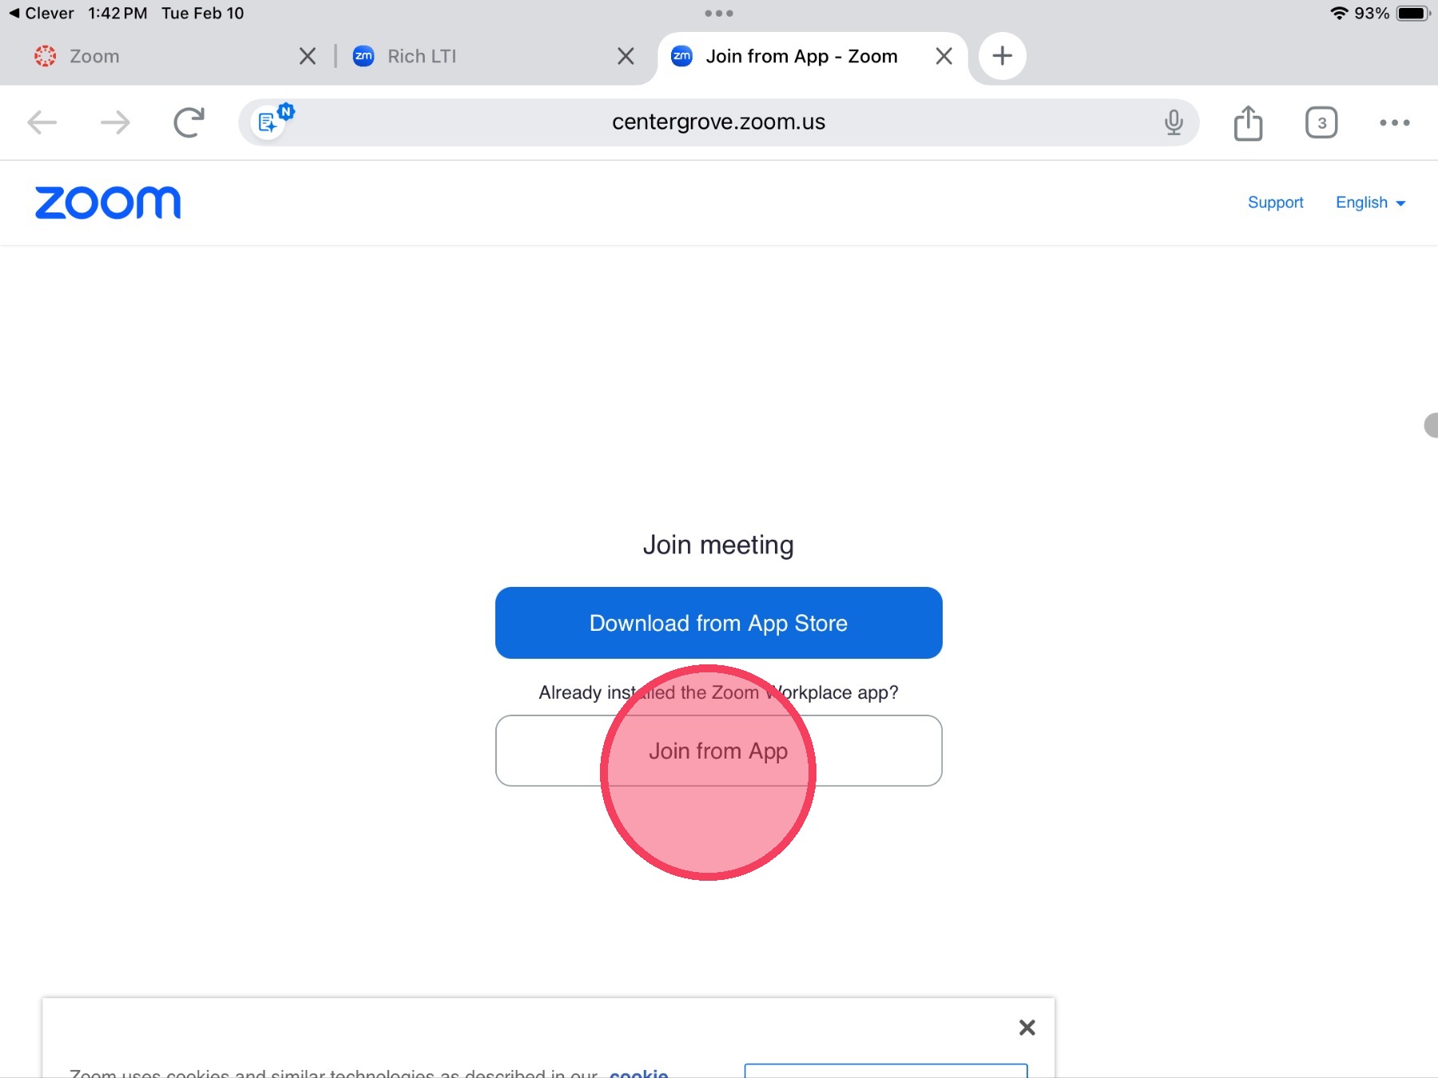Close the Zoom tab
1438x1078 pixels.
pyautogui.click(x=308, y=56)
